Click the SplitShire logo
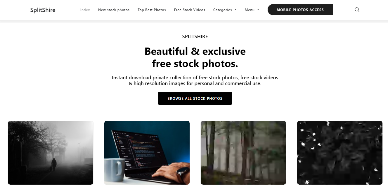Image resolution: width=388 pixels, height=189 pixels. (x=43, y=10)
